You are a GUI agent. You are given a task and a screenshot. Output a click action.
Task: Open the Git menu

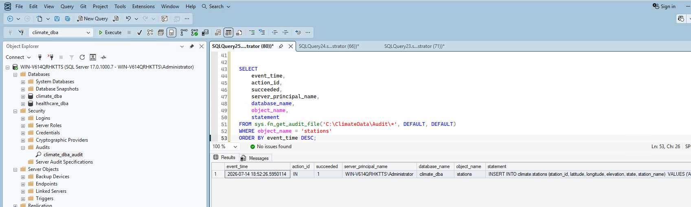(x=83, y=6)
